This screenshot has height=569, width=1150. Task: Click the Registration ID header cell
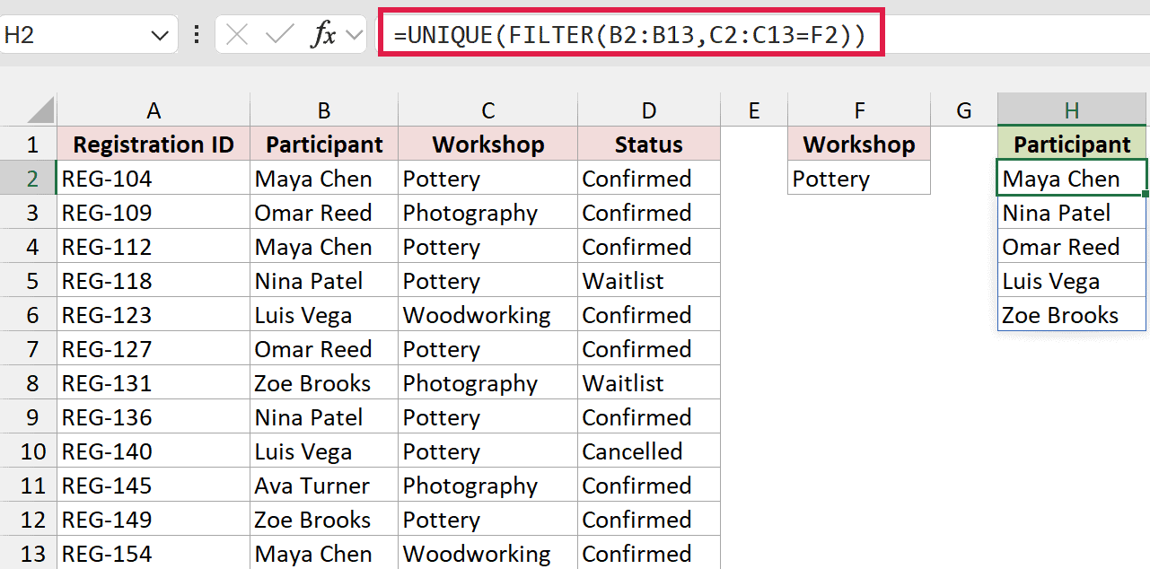pyautogui.click(x=154, y=144)
